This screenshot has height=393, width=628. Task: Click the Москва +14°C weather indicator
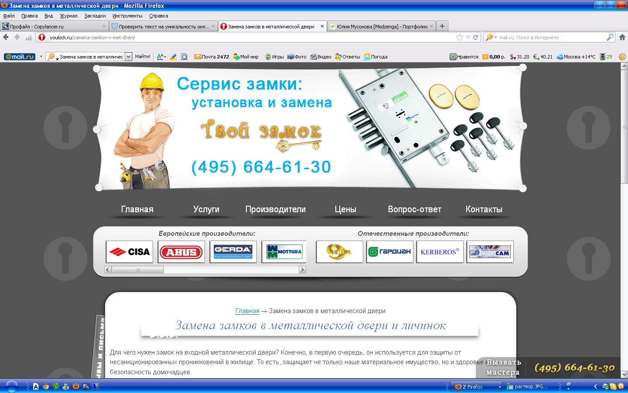576,57
